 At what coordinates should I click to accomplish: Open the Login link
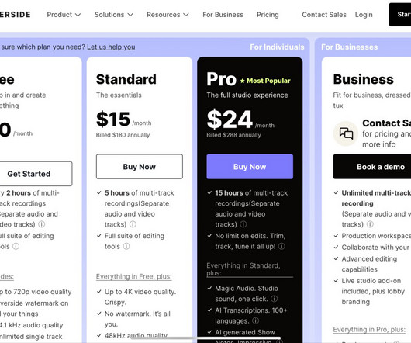coord(364,15)
